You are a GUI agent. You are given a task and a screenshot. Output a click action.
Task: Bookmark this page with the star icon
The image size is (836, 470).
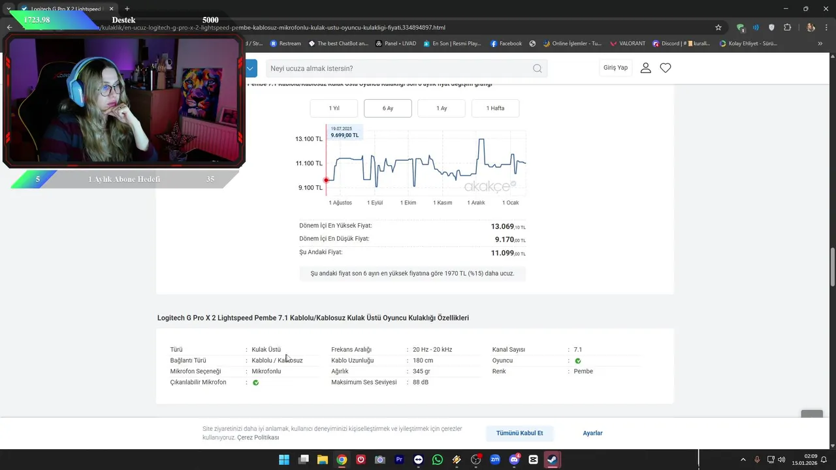click(x=718, y=27)
